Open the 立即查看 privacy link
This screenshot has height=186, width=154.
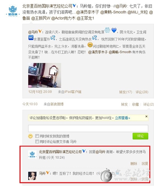(122, 118)
